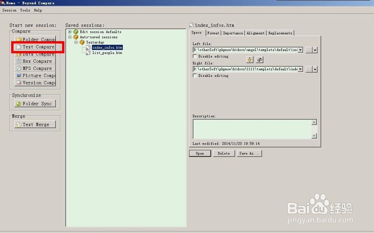Click the Version Compare icon

(19, 83)
